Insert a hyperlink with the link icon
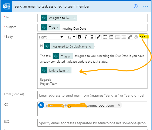Image resolution: width=152 pixels, height=130 pixels. (x=130, y=37)
